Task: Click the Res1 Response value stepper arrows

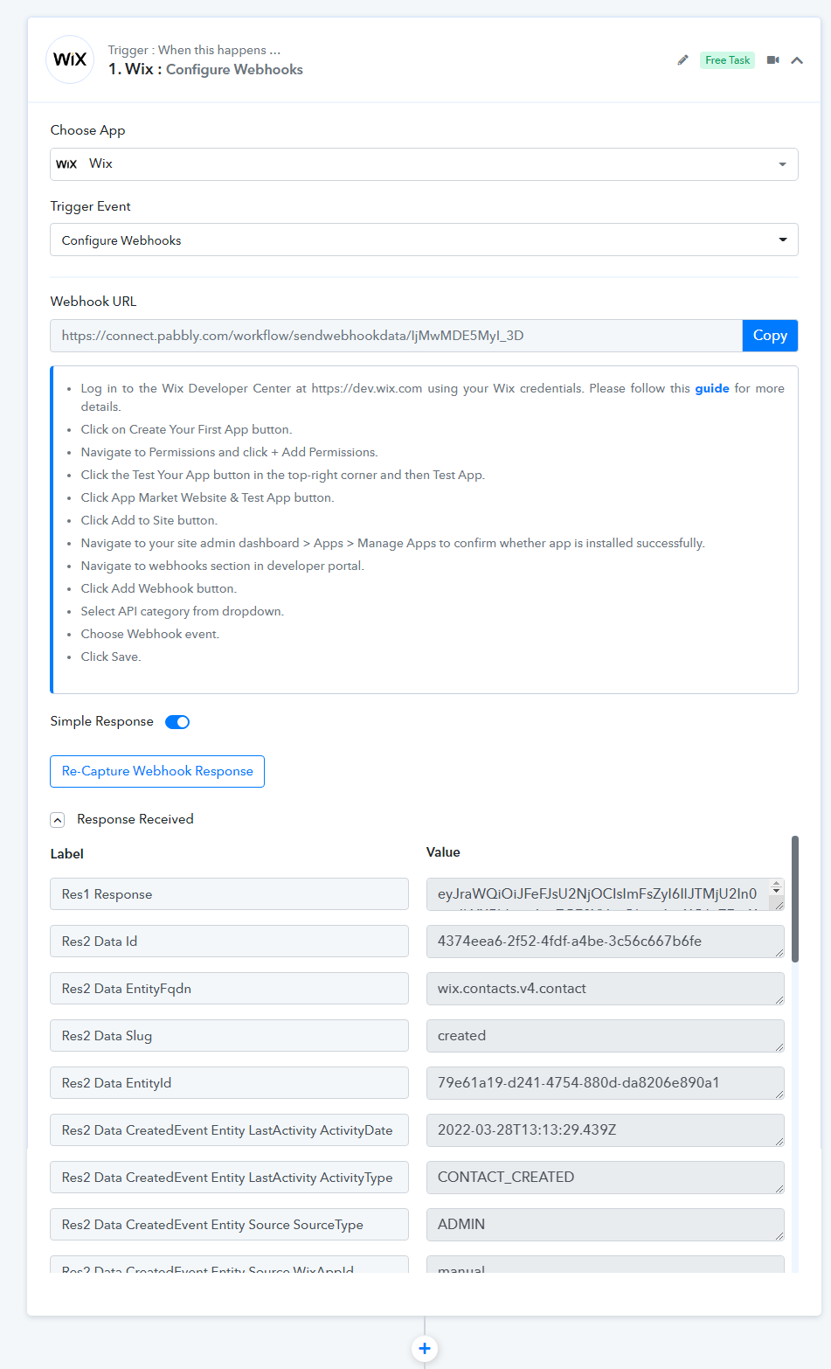Action: coord(776,887)
